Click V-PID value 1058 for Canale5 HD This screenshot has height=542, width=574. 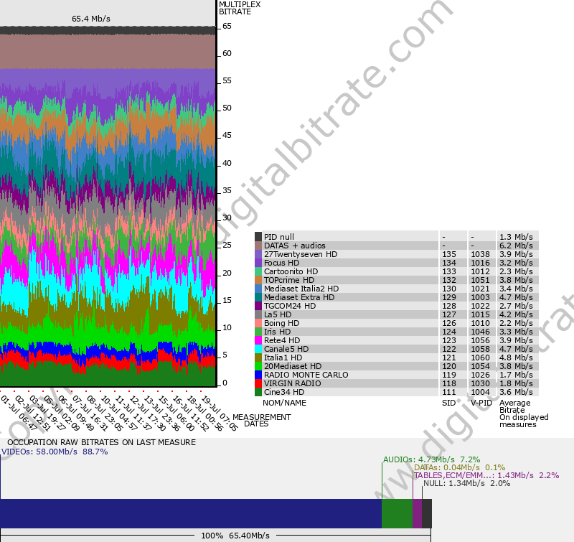click(480, 349)
